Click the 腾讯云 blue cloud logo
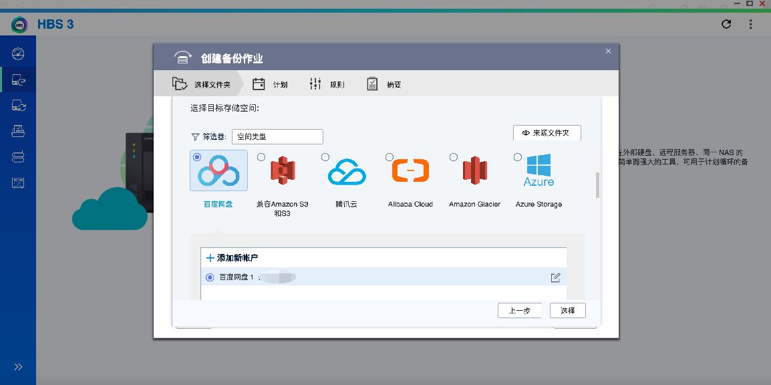Viewport: 771px width, 385px height. [347, 172]
